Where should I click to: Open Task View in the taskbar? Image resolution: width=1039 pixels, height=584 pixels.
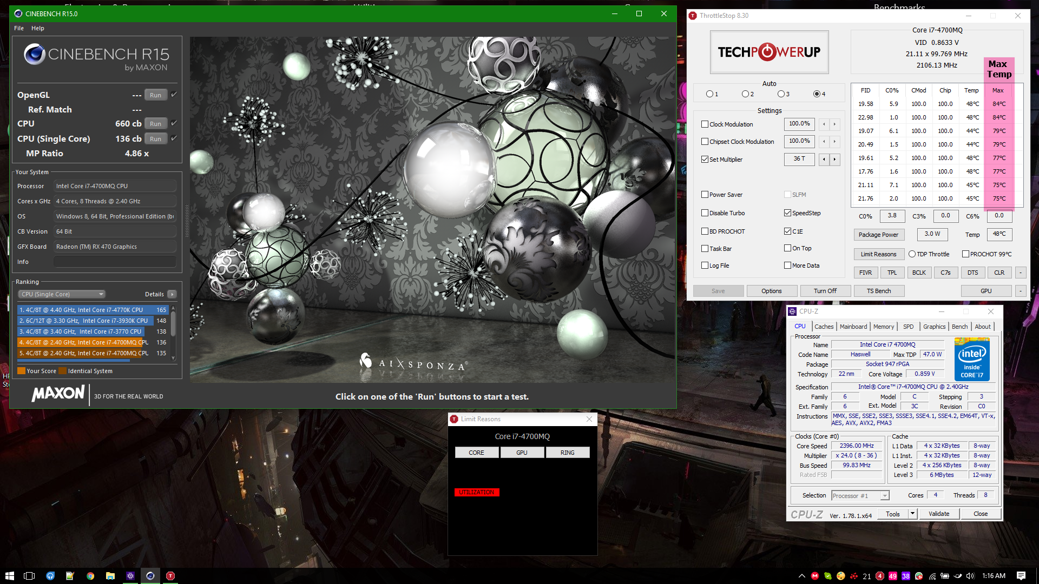pyautogui.click(x=29, y=576)
